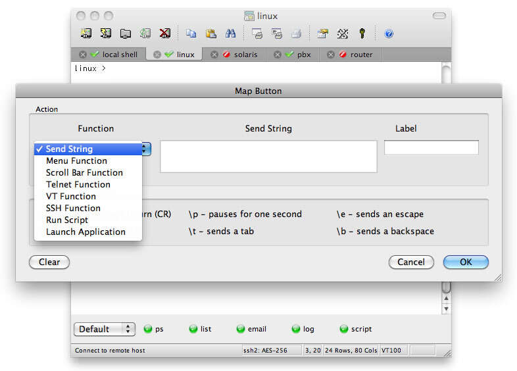Select SSH Function in dropdown list
The image size is (517, 371).
coord(73,208)
